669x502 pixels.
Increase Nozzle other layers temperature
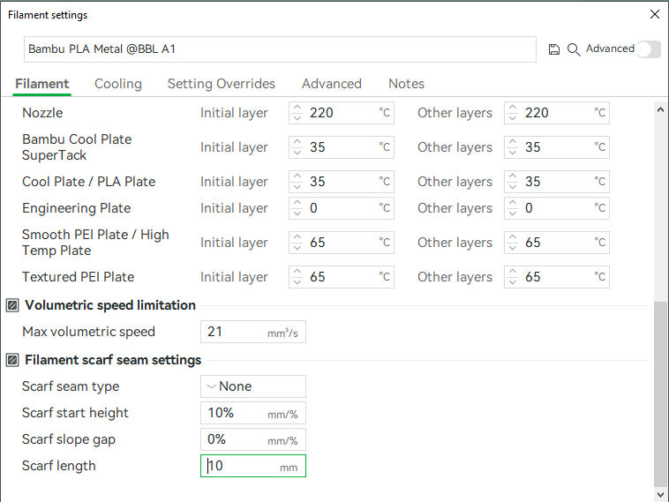(x=513, y=108)
